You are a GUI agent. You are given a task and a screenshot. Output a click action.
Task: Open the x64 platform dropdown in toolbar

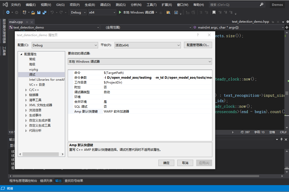(102, 12)
